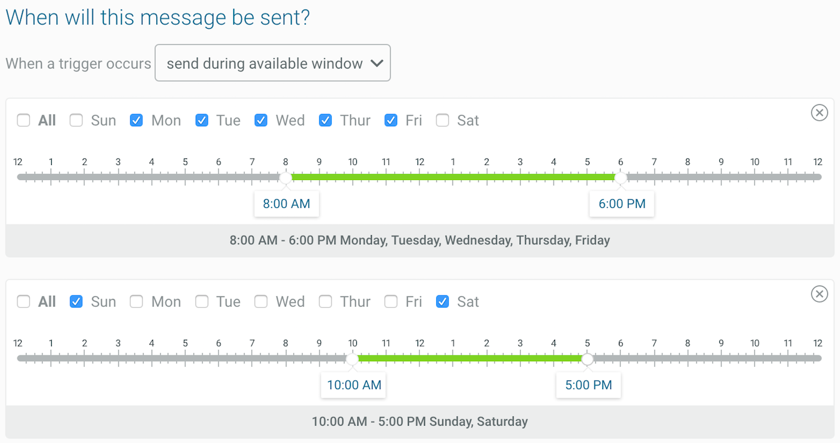Enable Tue in the second schedule
840x443 pixels.
click(202, 302)
